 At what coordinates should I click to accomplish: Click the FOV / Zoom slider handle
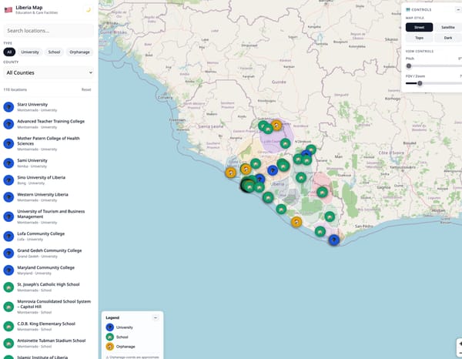click(x=420, y=83)
